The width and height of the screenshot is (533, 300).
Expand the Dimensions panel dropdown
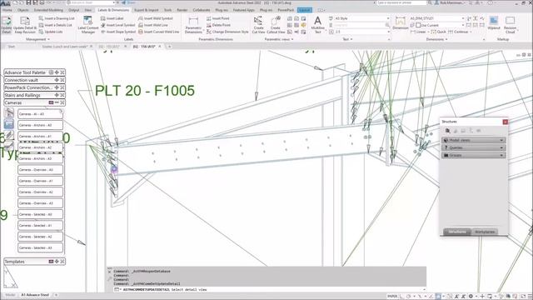click(446, 39)
